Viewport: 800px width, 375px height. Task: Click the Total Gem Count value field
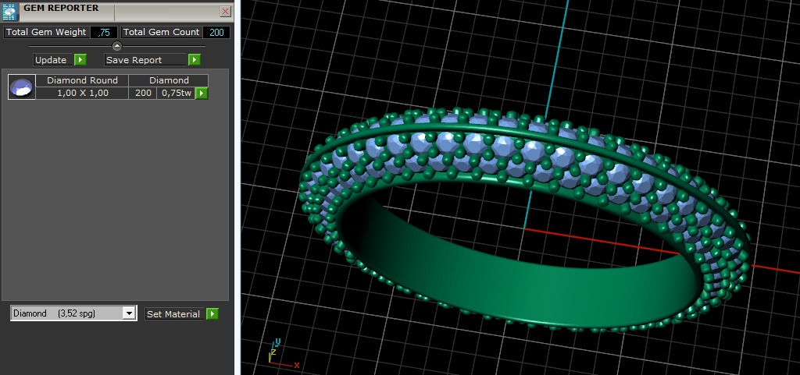tap(216, 33)
